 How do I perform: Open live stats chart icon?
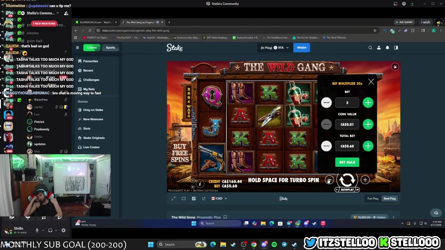click(194, 199)
